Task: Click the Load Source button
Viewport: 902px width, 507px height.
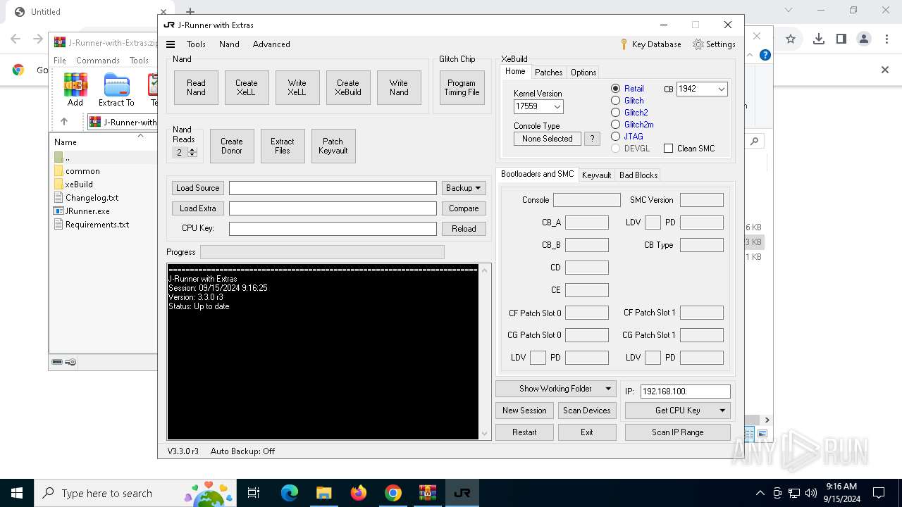Action: 198,188
